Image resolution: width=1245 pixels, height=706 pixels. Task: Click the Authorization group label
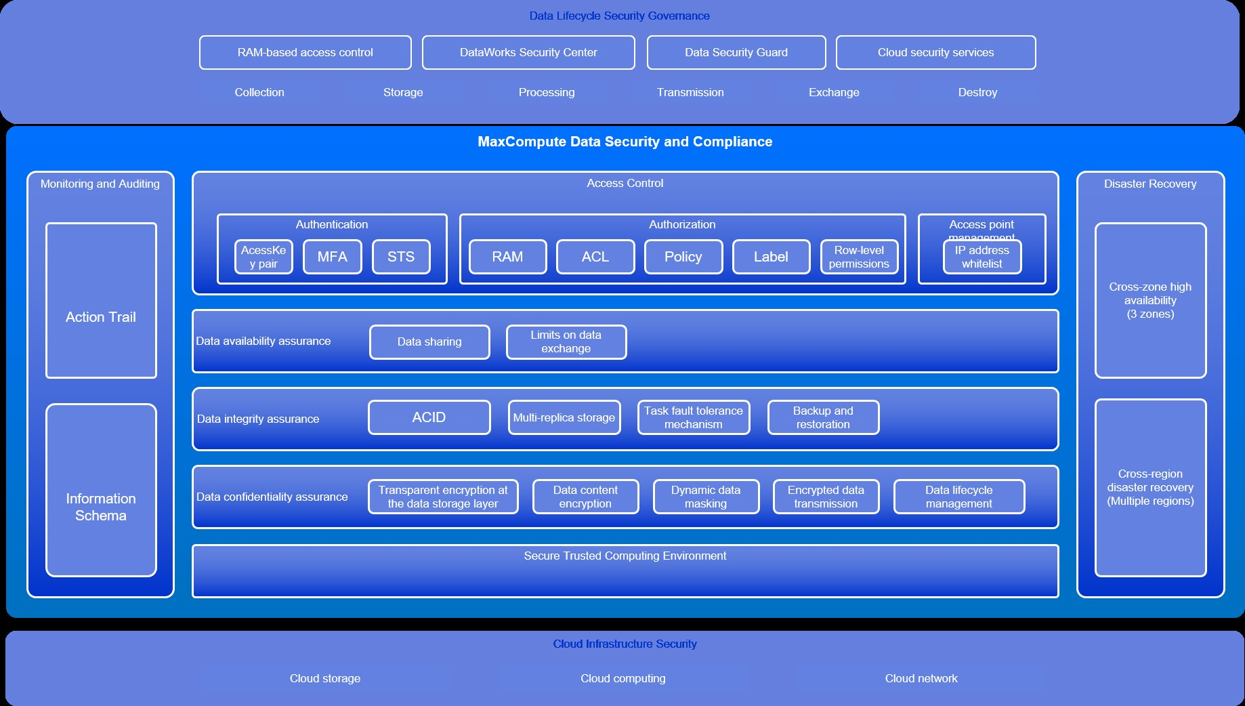point(682,224)
